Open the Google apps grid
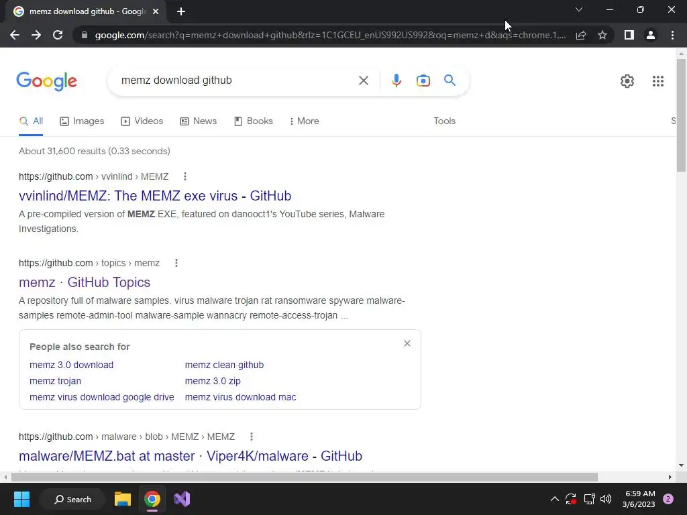Screen dimensions: 687x515 (x=657, y=81)
